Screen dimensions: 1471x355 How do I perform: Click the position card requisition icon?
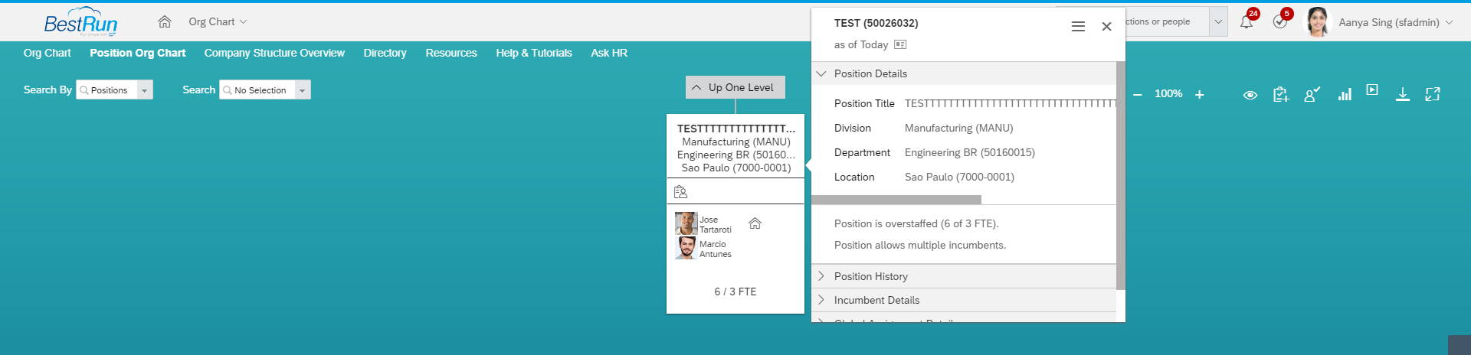point(680,192)
